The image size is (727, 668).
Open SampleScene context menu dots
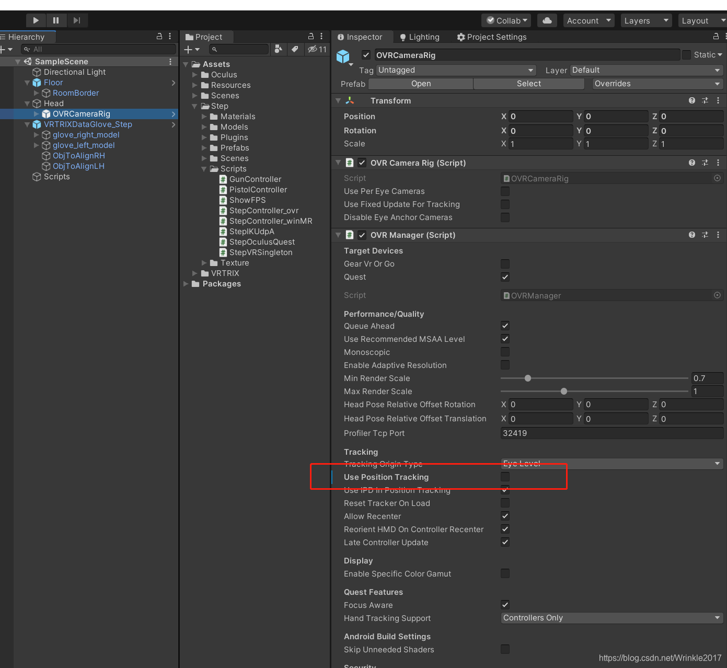pos(170,62)
